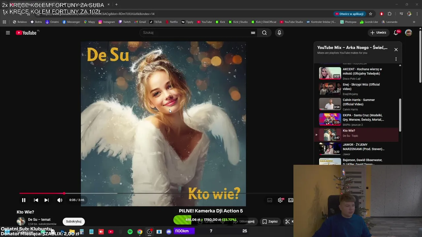
Task: Open De Su – temat channel link
Action: (x=39, y=220)
